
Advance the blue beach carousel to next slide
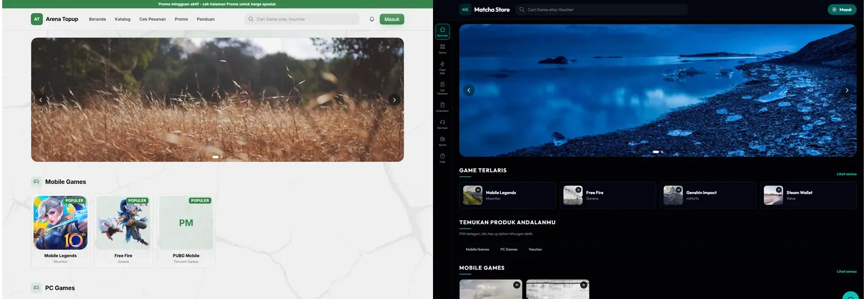point(847,90)
